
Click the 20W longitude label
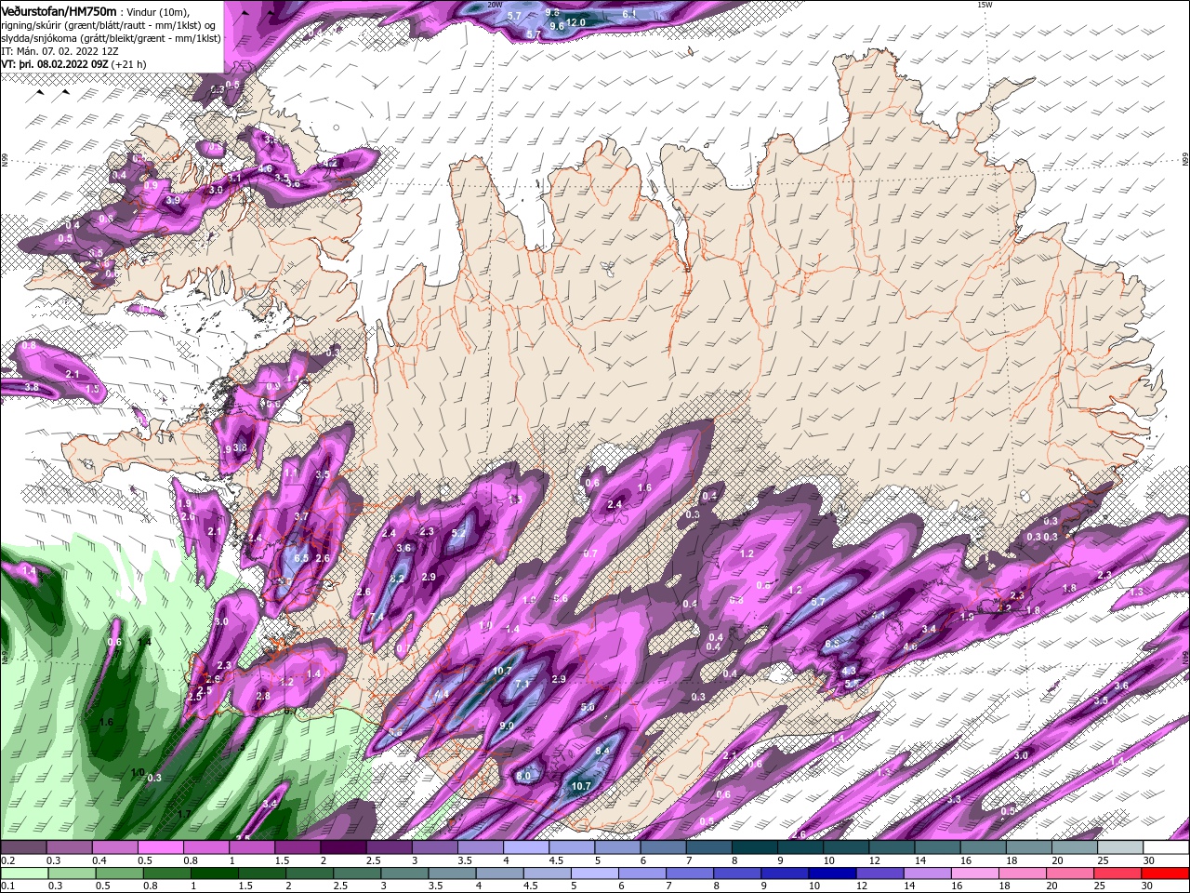[x=495, y=5]
